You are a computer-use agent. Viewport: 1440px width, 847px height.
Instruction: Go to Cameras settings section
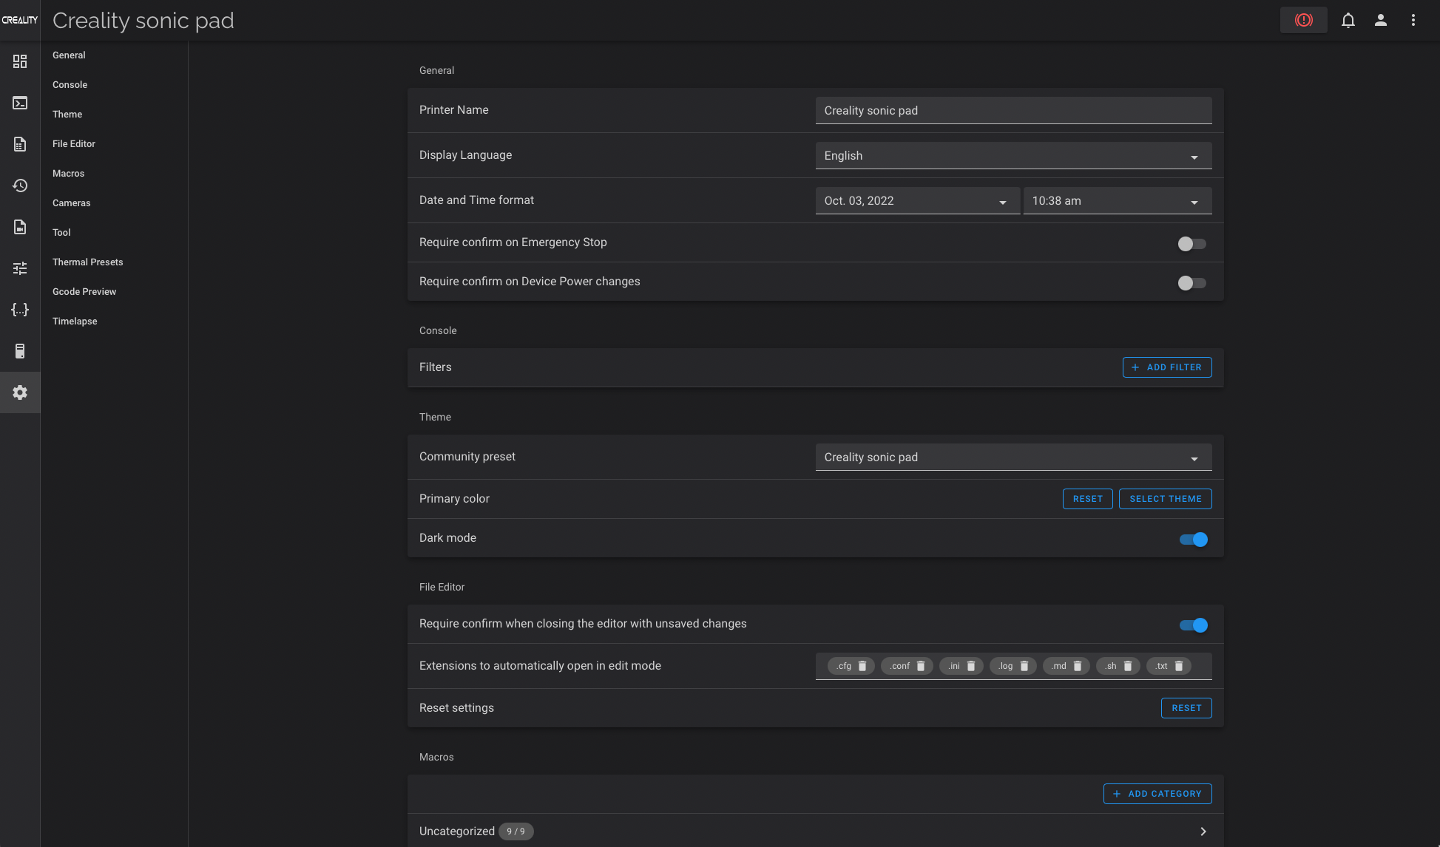tap(71, 203)
